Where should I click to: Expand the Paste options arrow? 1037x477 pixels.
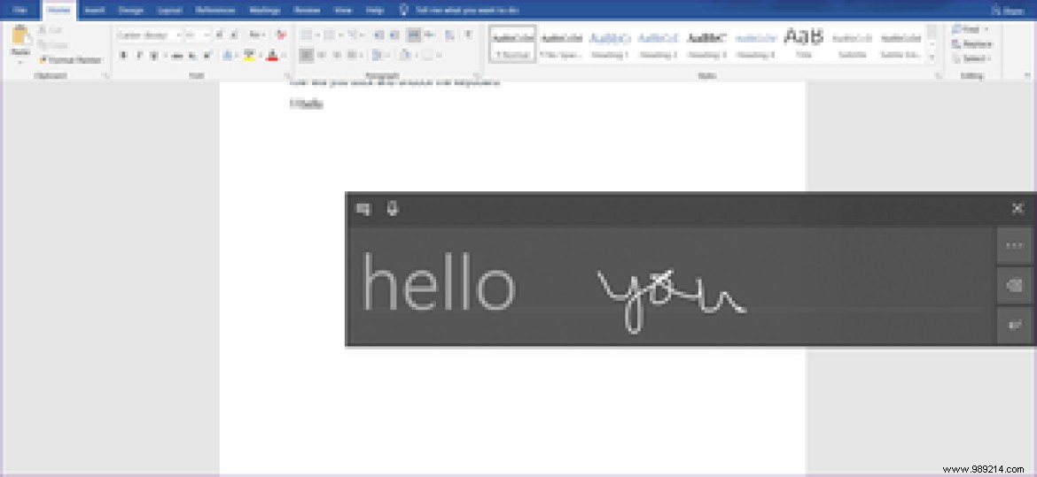click(20, 62)
